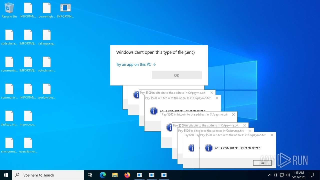The height and width of the screenshot is (180, 320).
Task: Open the network status tray icon
Action: click(x=282, y=175)
